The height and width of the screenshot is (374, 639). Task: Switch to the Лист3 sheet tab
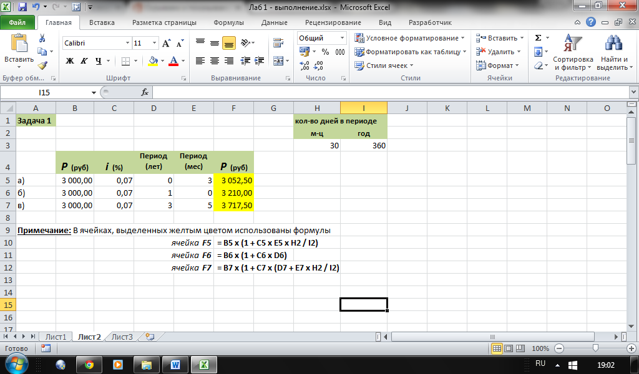pos(122,337)
